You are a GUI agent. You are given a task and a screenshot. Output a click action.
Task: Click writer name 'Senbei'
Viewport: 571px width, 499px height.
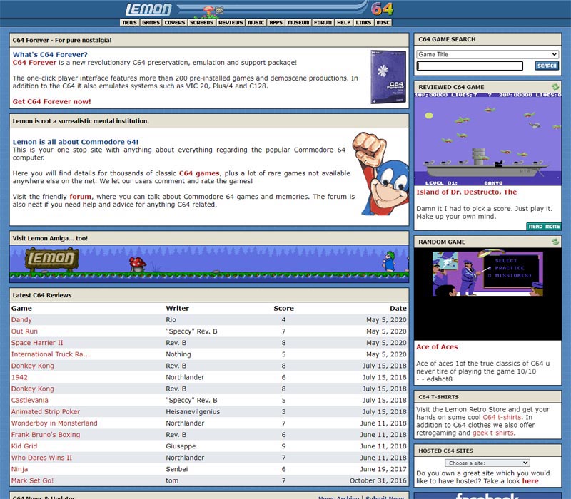coord(177,469)
